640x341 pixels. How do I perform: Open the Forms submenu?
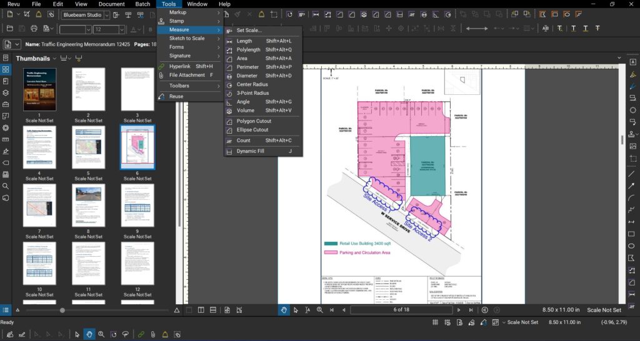(x=190, y=47)
